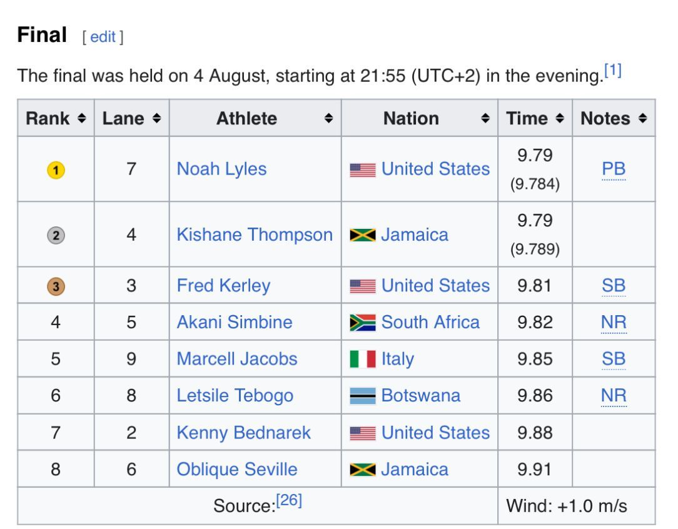Click the edit link next to Final
The image size is (678, 529).
103,37
